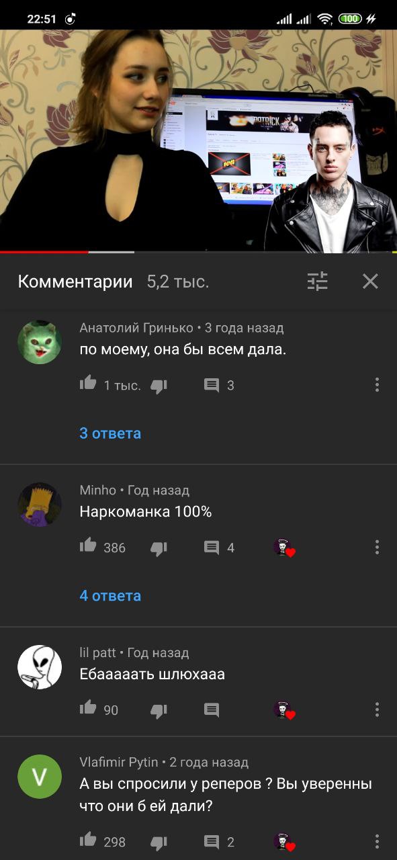The width and height of the screenshot is (397, 860).
Task: Dislike Vlafimir Pytin's comment
Action: tap(159, 843)
